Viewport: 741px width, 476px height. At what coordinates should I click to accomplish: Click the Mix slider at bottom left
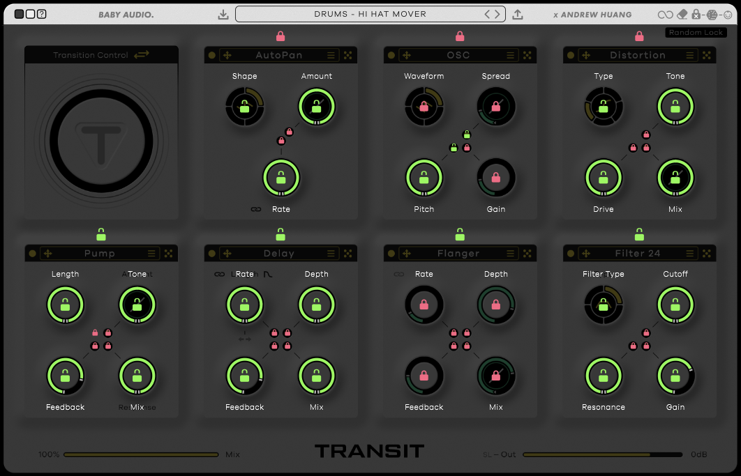point(140,454)
